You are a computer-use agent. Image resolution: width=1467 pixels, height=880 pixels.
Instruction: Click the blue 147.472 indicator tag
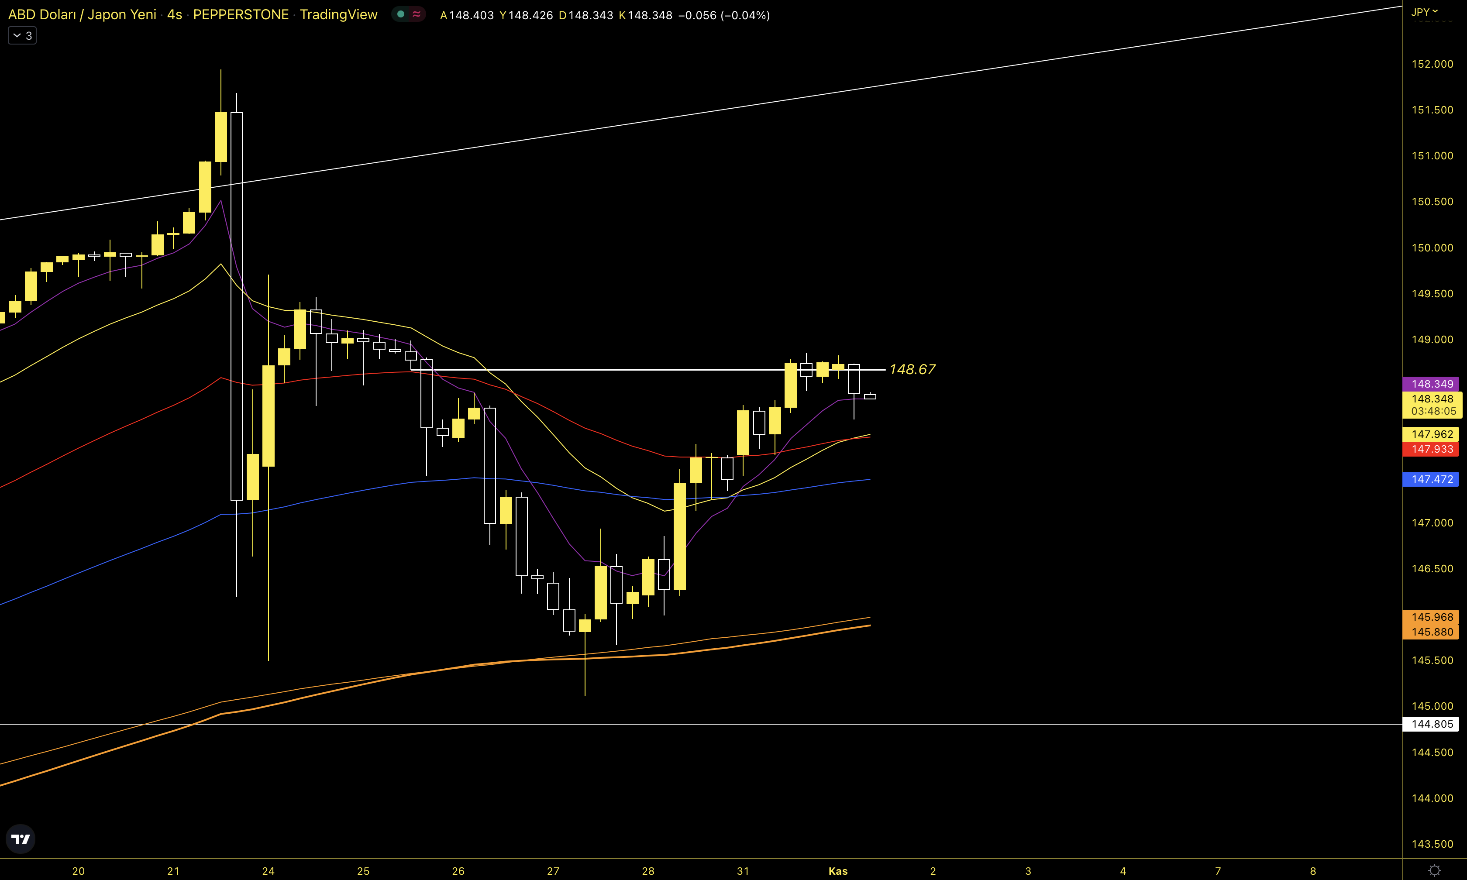pyautogui.click(x=1432, y=479)
